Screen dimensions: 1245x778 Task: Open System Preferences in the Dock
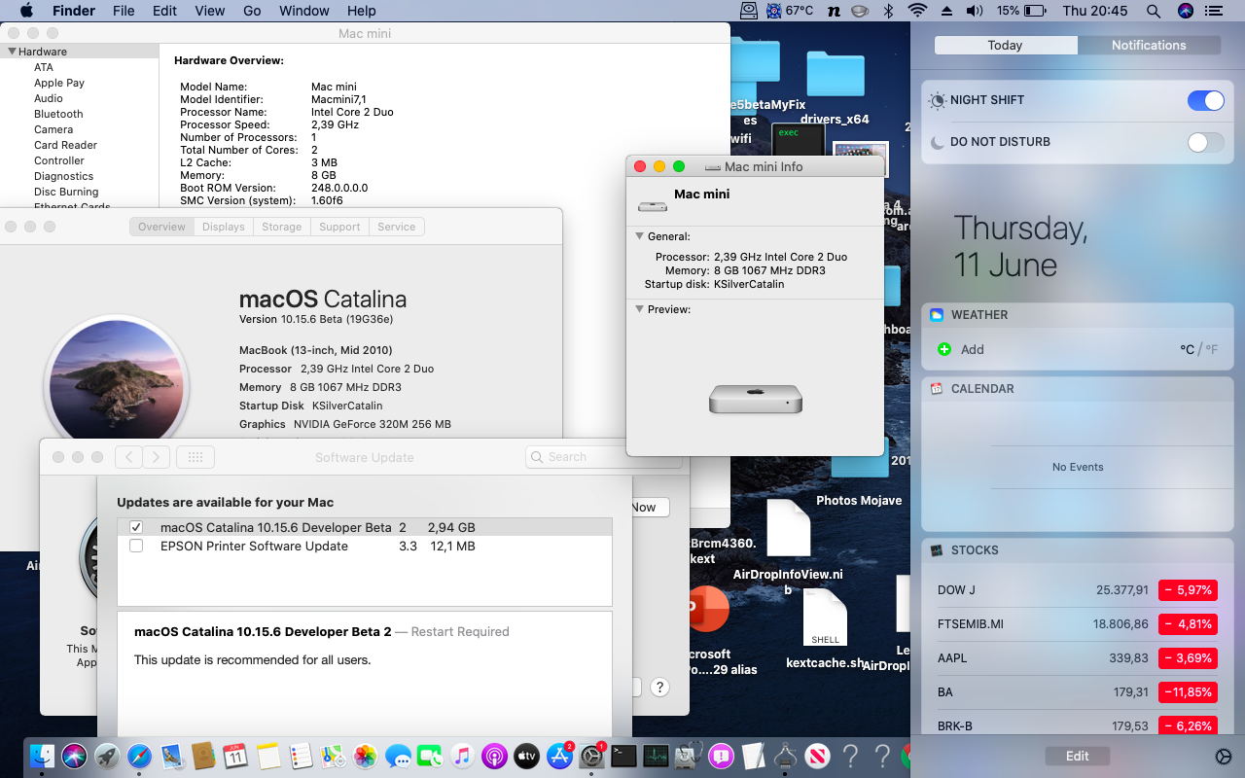(x=591, y=756)
